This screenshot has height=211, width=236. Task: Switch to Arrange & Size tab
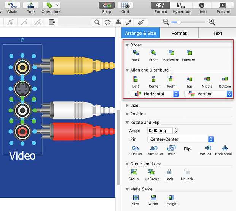tap(140, 33)
